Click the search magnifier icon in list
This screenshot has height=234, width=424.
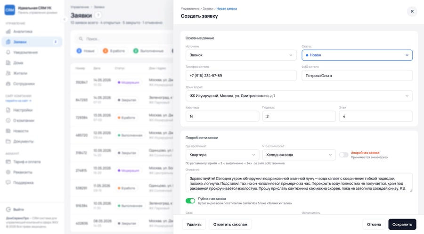pyautogui.click(x=81, y=39)
